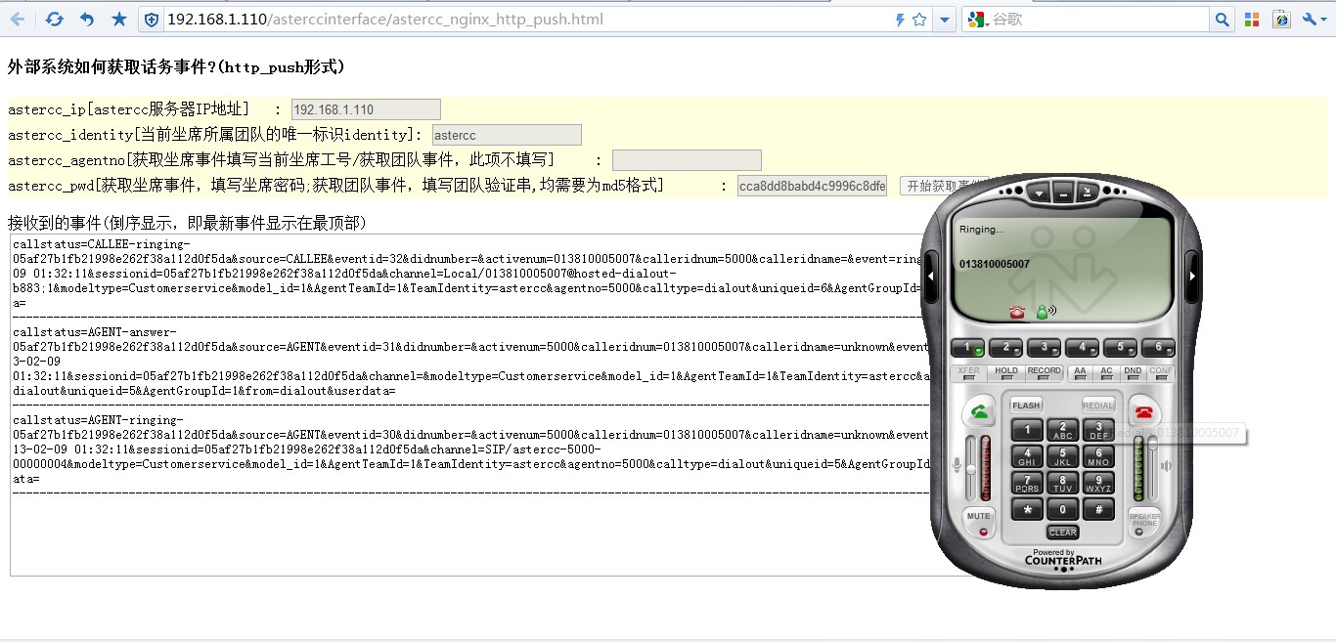
Task: Toggle the HOLD button on softphone
Action: [1005, 371]
